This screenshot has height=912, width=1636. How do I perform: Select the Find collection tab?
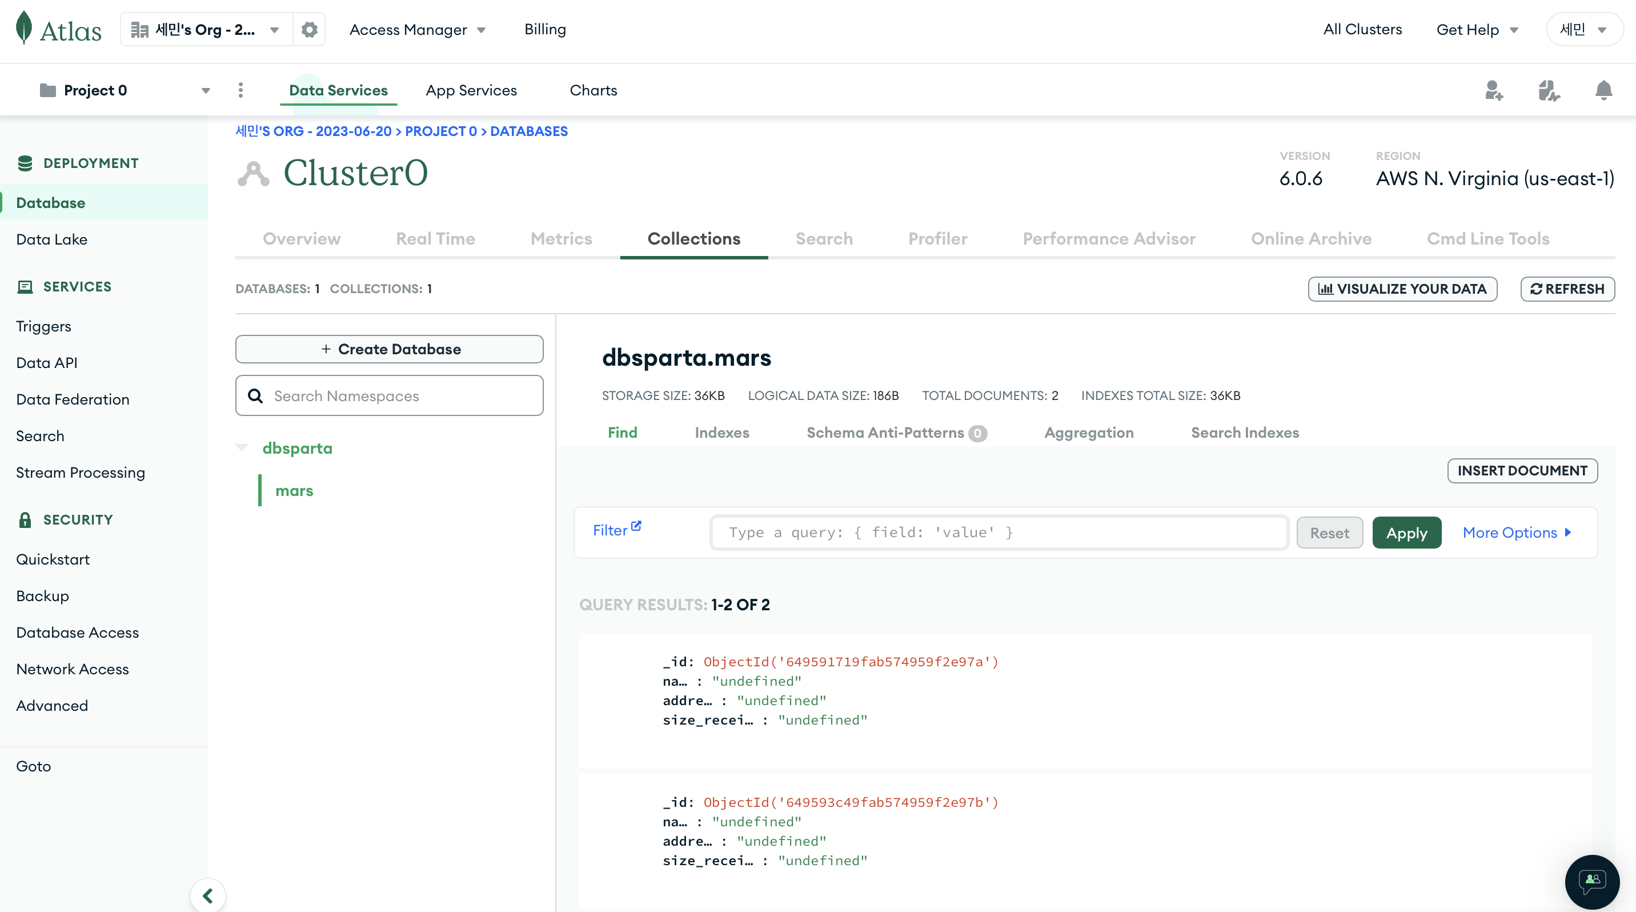(x=623, y=433)
